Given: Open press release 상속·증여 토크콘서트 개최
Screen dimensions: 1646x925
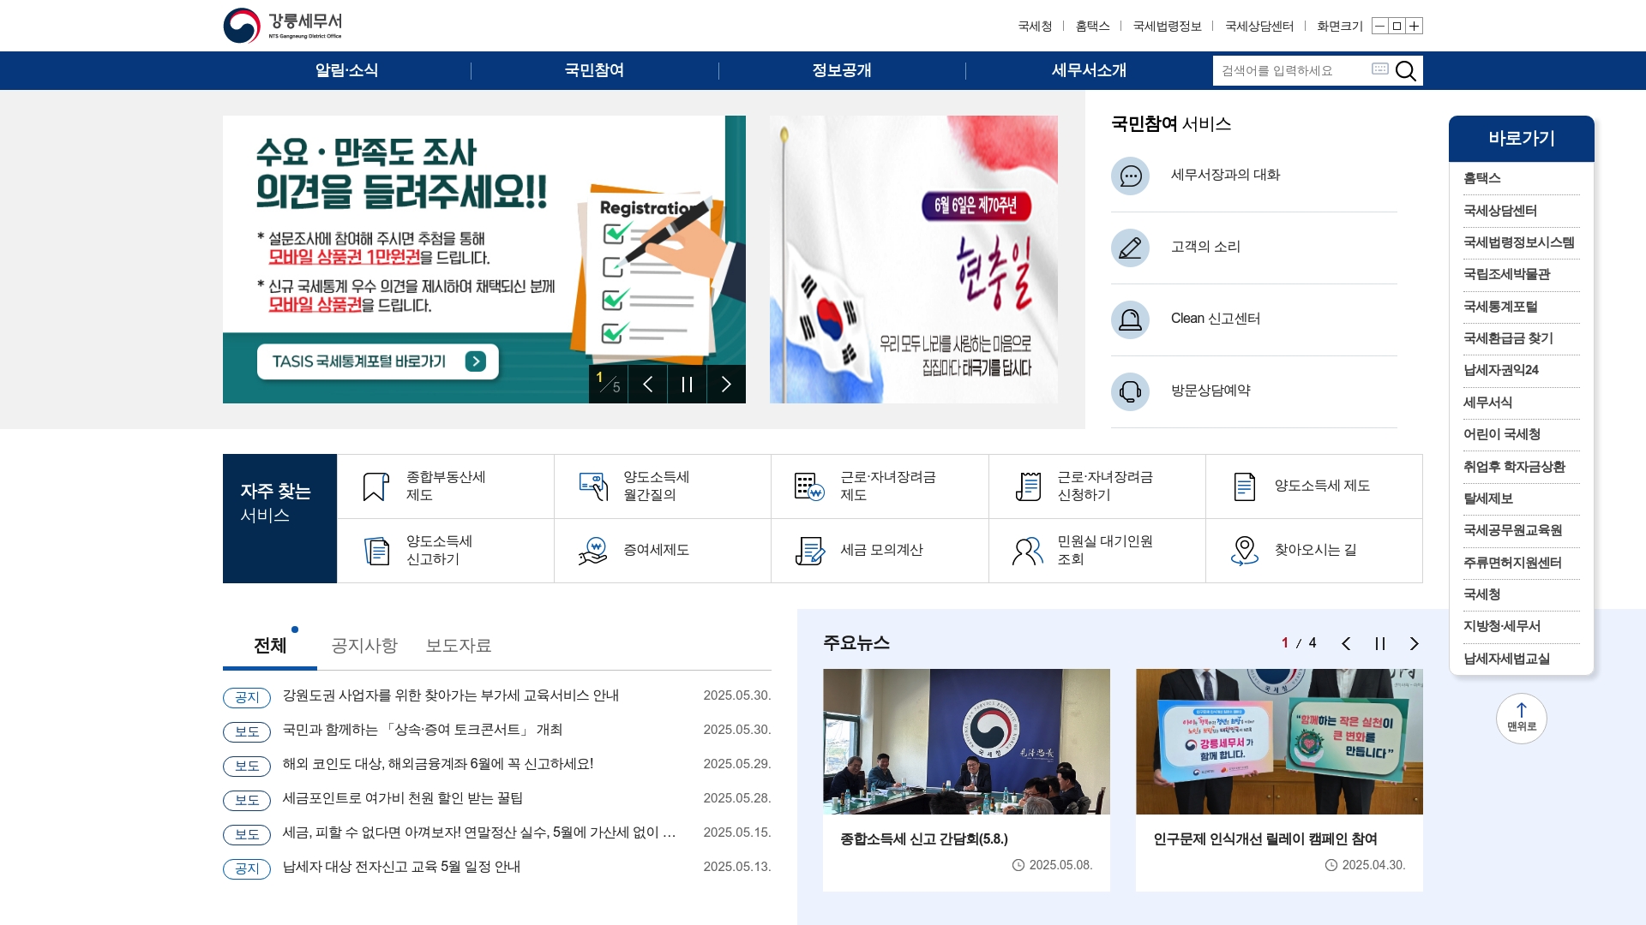Looking at the screenshot, I should click(423, 730).
